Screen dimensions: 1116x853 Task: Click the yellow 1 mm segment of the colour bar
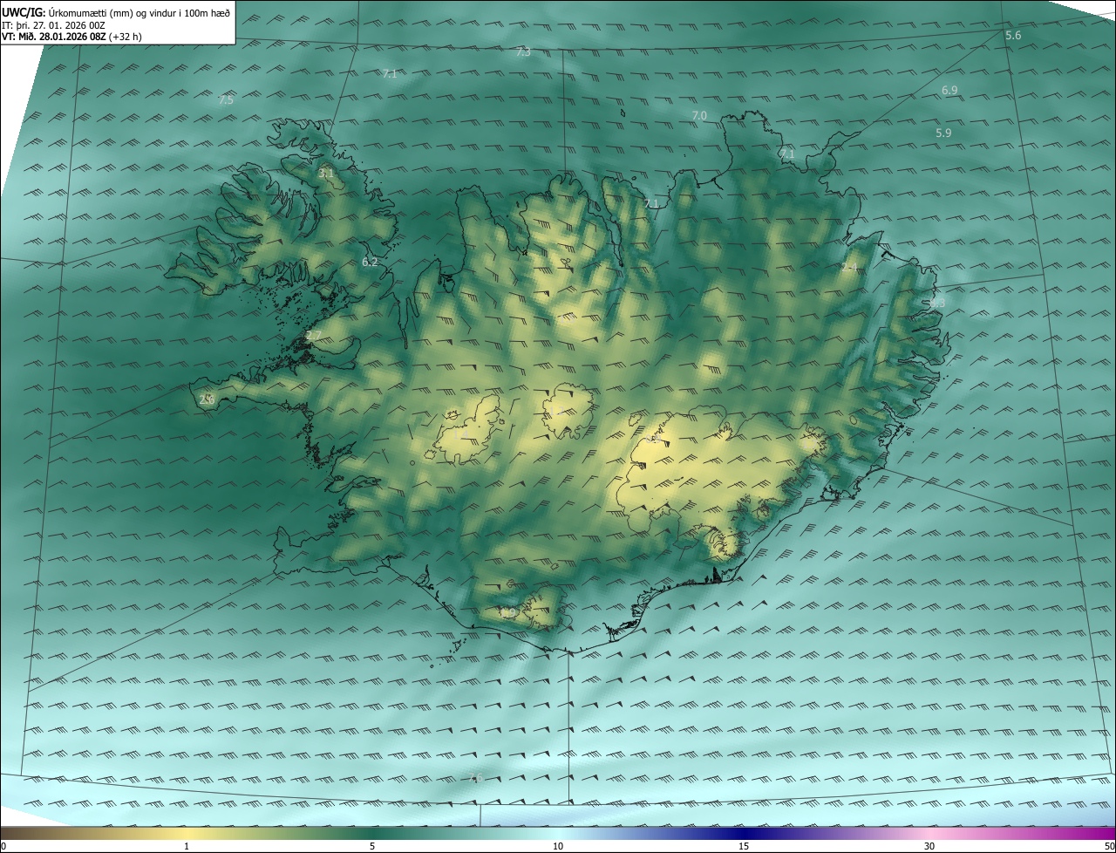click(187, 833)
